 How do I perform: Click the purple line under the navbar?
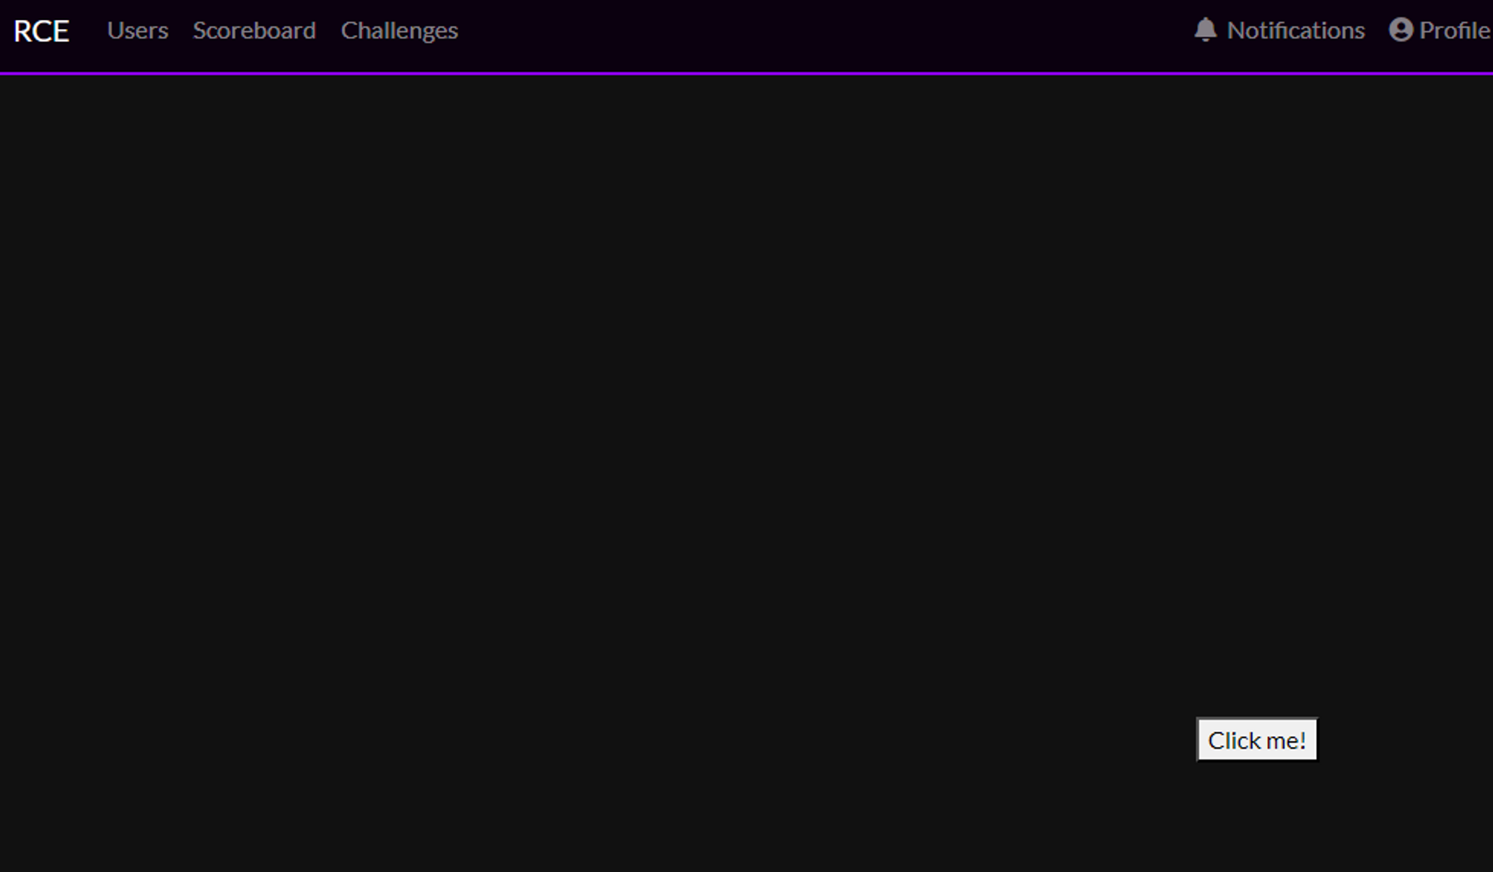click(746, 73)
